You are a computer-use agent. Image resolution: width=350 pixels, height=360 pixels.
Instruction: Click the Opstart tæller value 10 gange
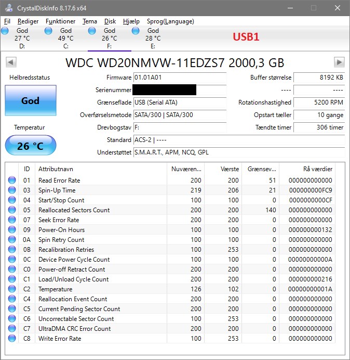tap(319, 115)
